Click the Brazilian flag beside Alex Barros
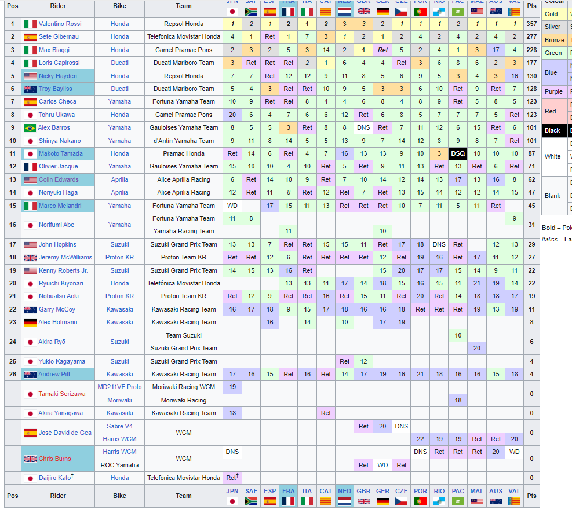Screen dimensions: 572x513 click(x=30, y=128)
